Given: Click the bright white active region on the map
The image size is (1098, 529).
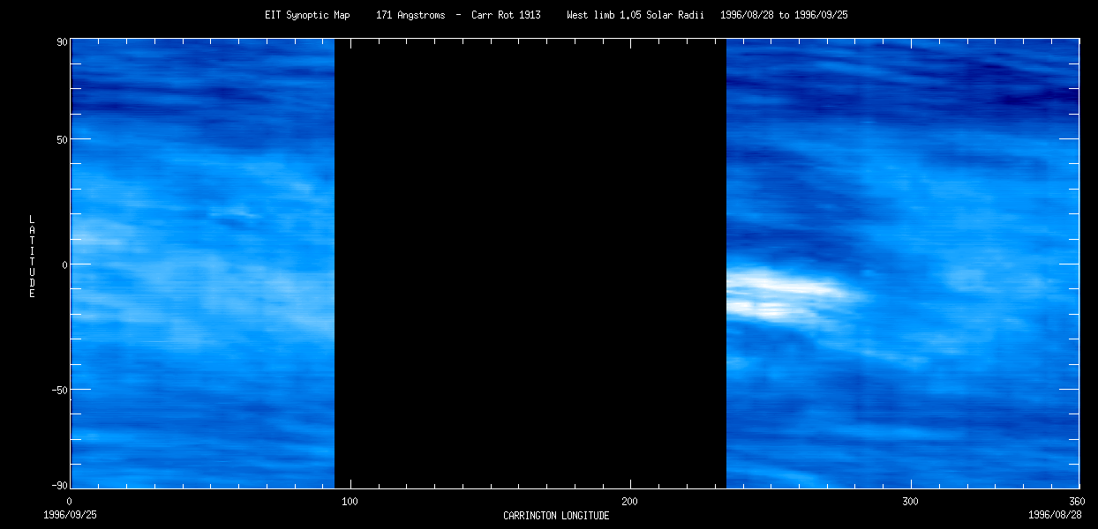Looking at the screenshot, I should [x=777, y=295].
